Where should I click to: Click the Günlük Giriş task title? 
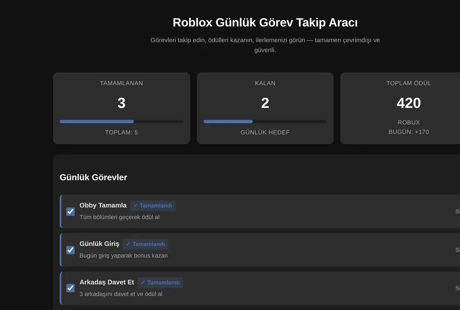click(x=99, y=244)
